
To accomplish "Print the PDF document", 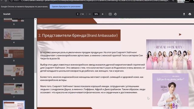I will pyautogui.click(x=190, y=14).
